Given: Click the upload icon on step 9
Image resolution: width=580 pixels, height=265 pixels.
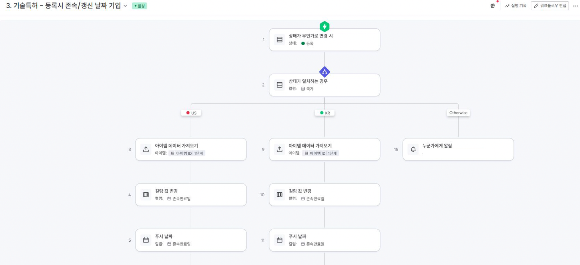Looking at the screenshot, I should [x=279, y=149].
